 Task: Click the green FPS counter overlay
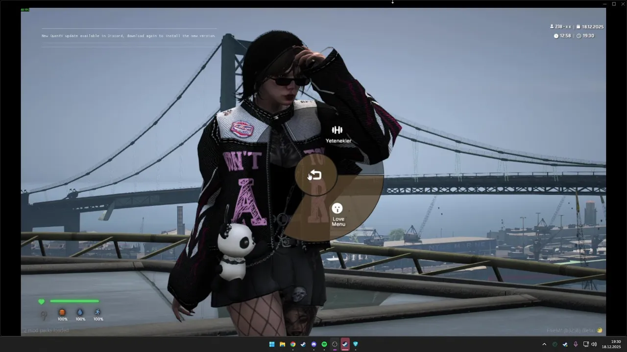[x=25, y=10]
